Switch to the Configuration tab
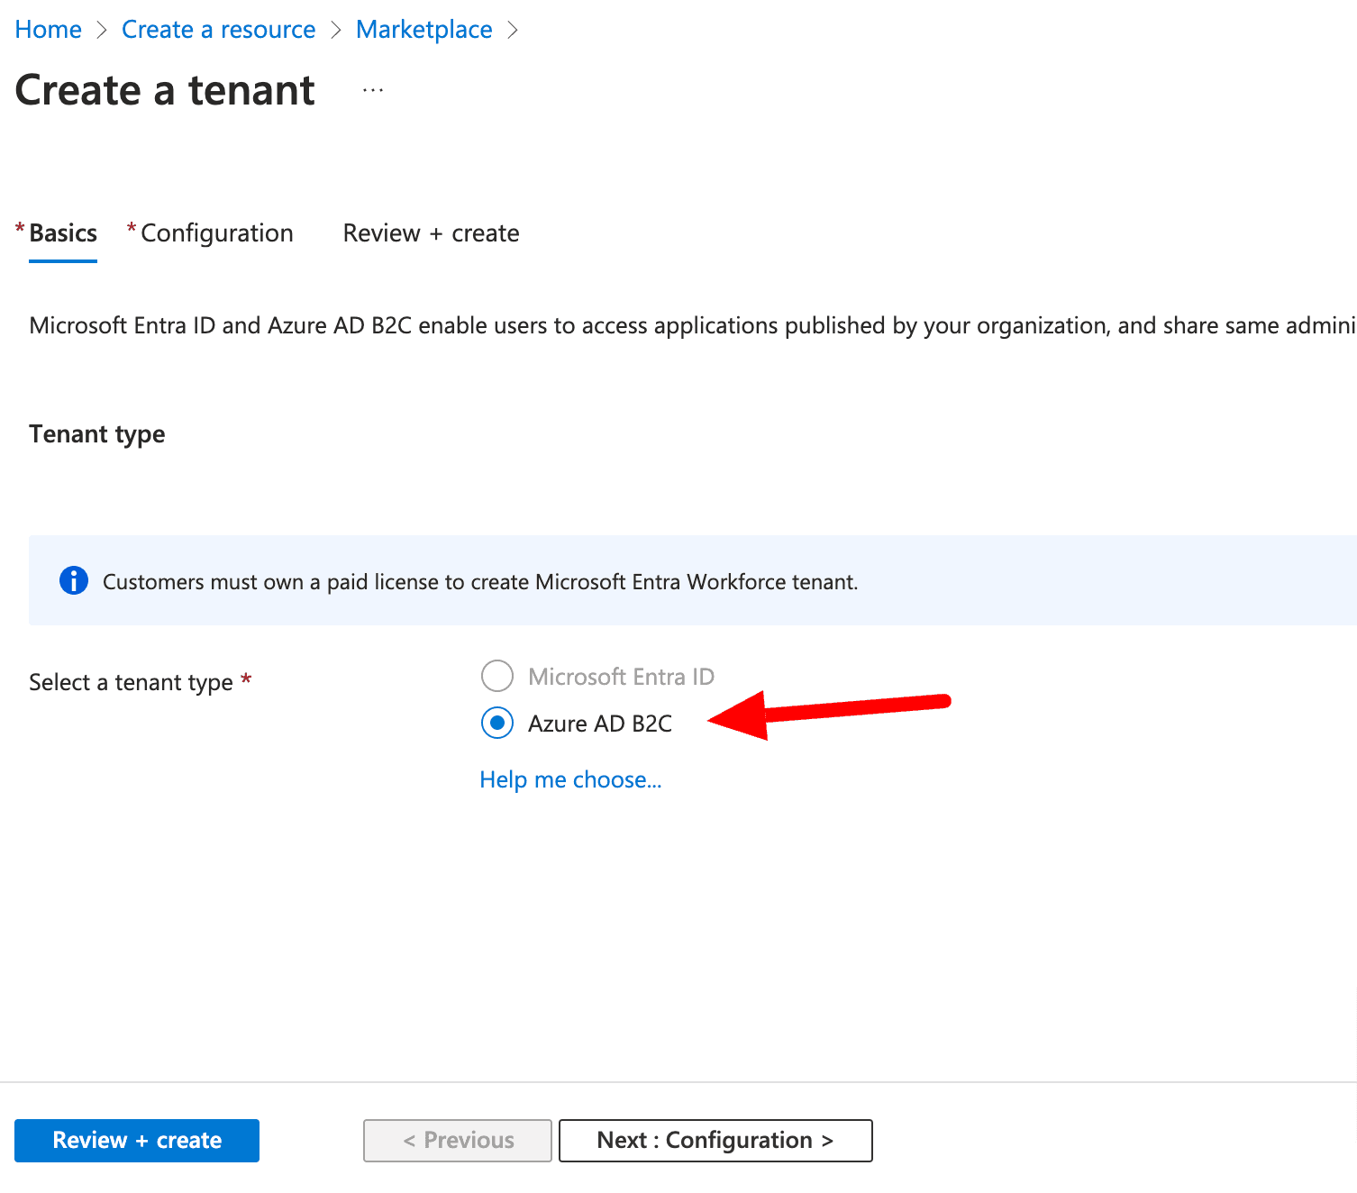Viewport: 1357px width, 1193px height. 217,232
